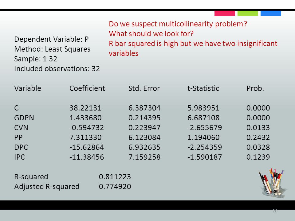Image resolution: width=295 pixels, height=221 pixels.
Task: Click the 'Variable' column header
Action: click(28, 88)
